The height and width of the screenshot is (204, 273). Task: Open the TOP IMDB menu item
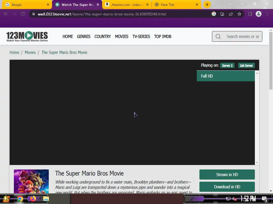click(163, 36)
